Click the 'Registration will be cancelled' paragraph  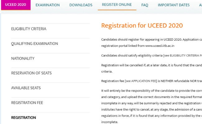click(151, 66)
